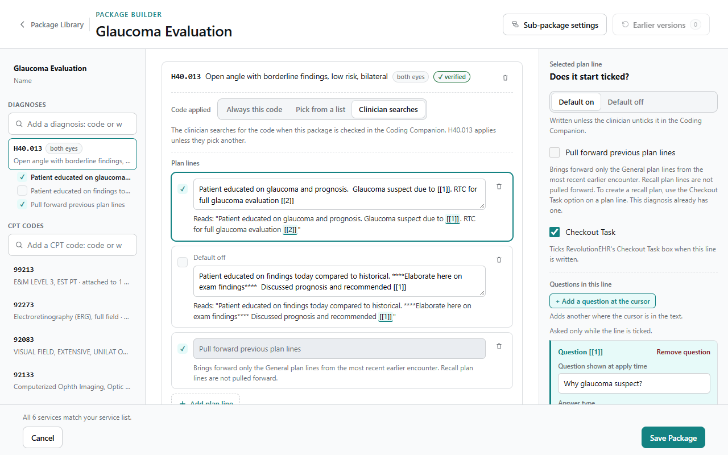Click the search icon in CPT code field

tap(19, 245)
